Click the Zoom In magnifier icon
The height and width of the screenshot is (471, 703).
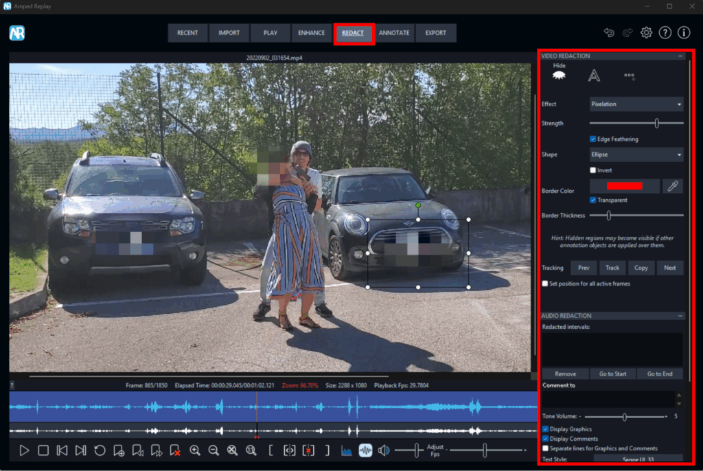[x=195, y=450]
